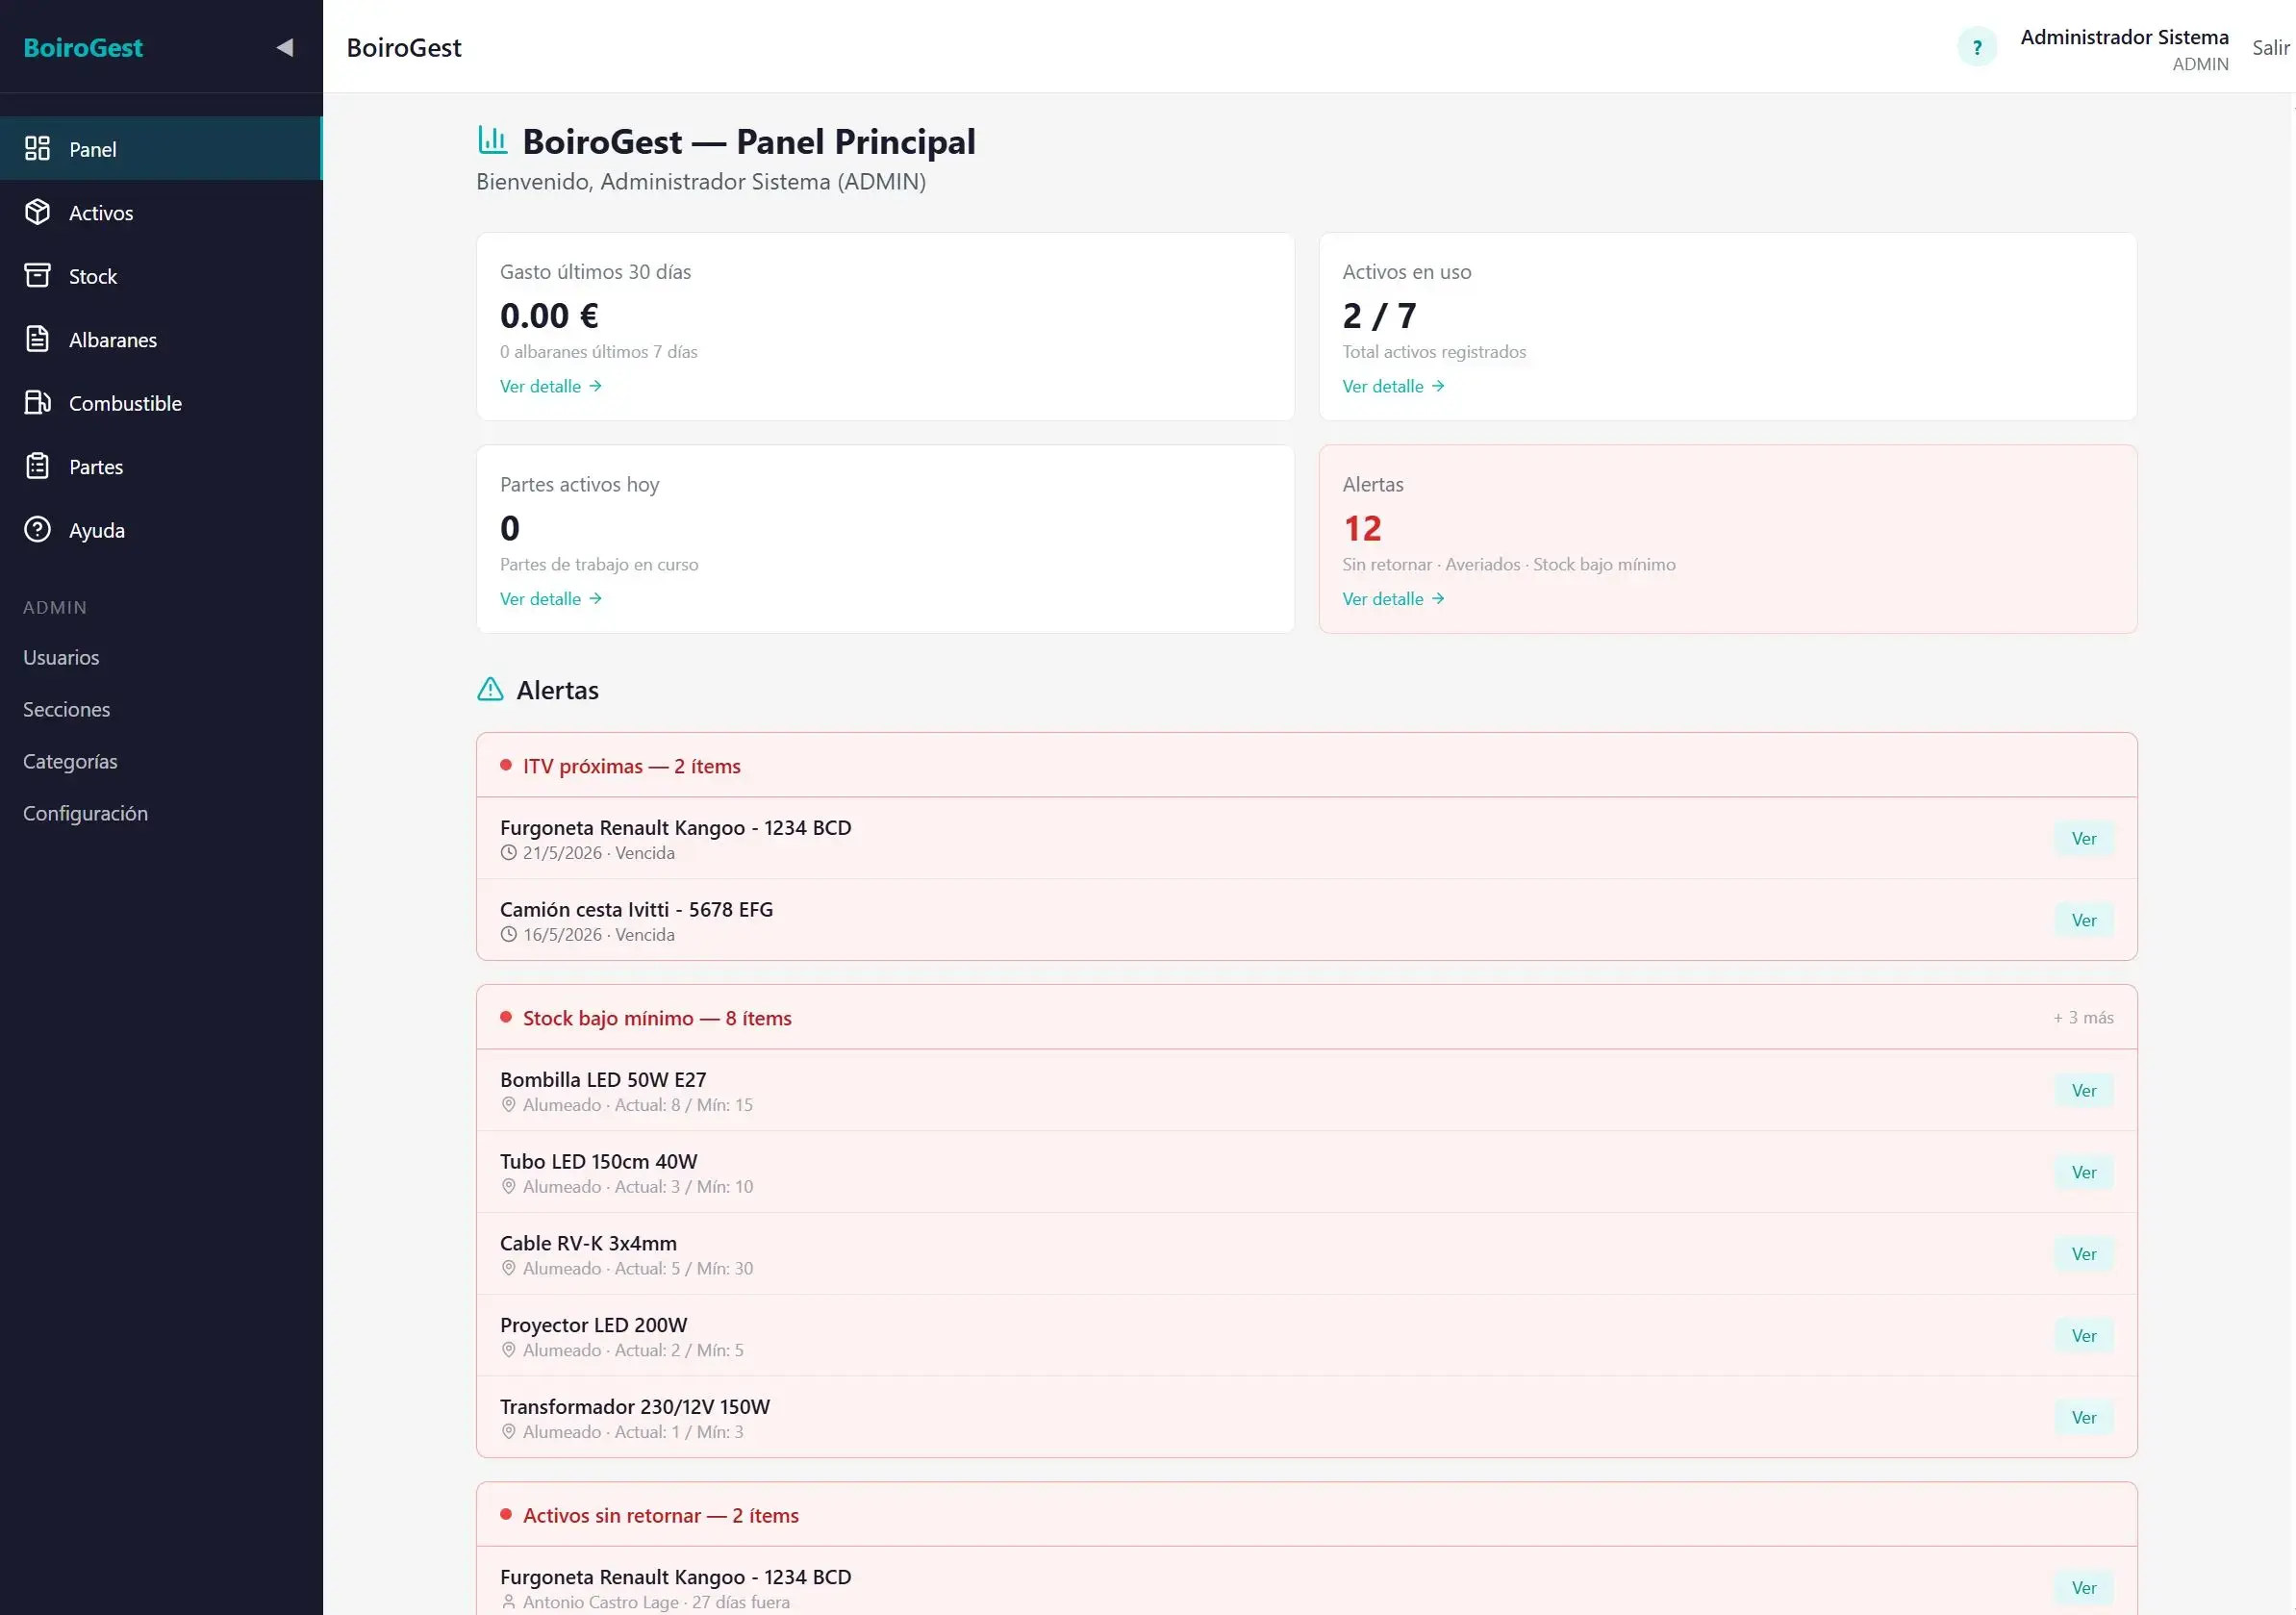The width and height of the screenshot is (2296, 1615).
Task: Navigate to Albaranes
Action: (x=161, y=339)
